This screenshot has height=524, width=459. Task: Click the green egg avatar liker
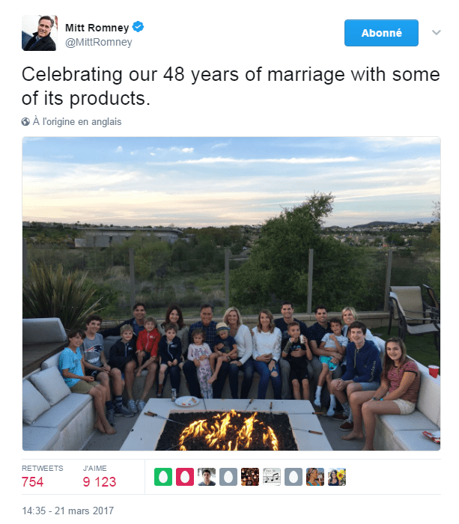(x=163, y=477)
